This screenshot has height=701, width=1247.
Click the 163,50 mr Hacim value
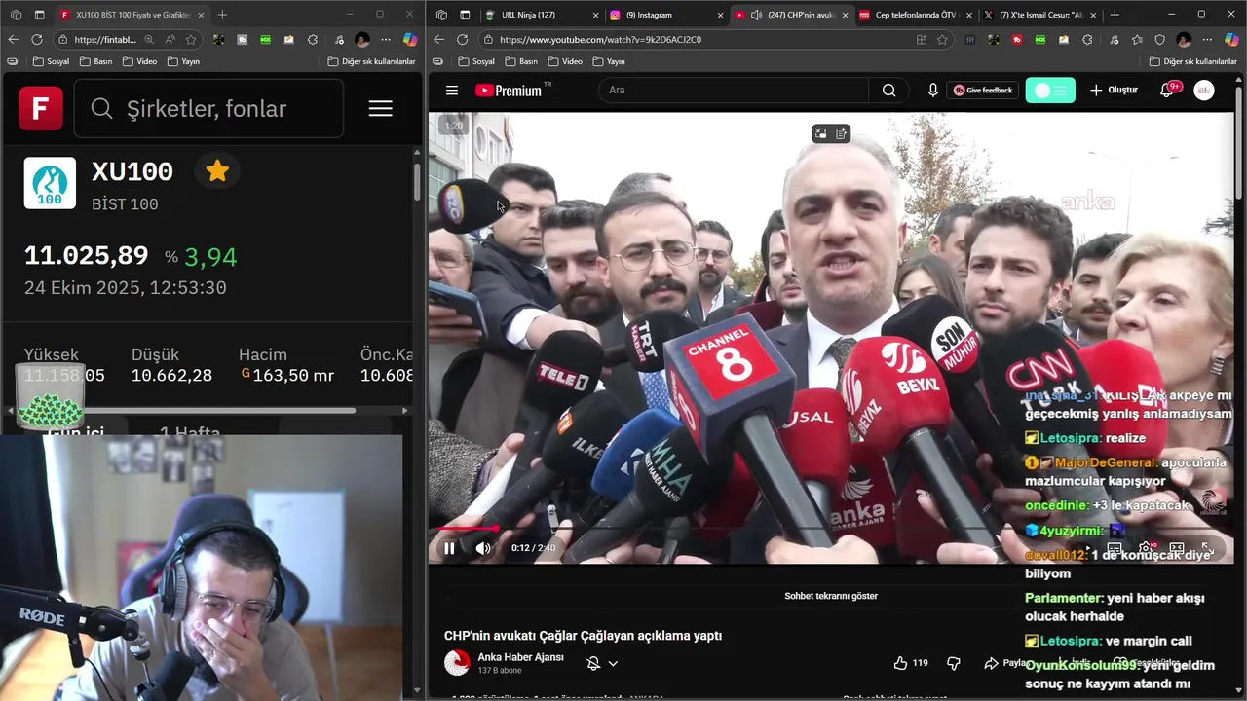[x=293, y=376]
